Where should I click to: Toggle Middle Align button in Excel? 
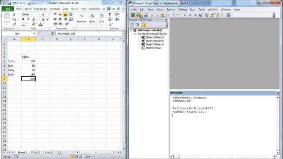(x=60, y=15)
